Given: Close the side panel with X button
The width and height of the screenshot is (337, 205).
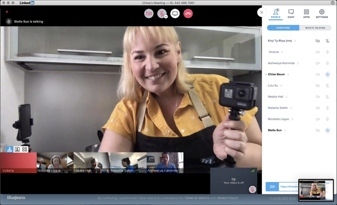Looking at the screenshot, I should tap(262, 13).
